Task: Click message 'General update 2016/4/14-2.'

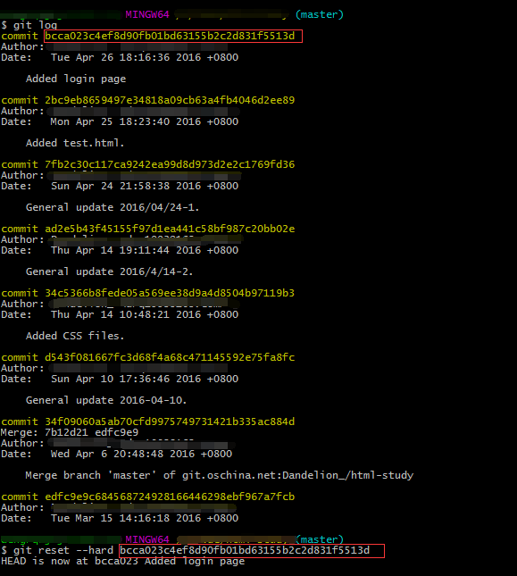Action: tap(110, 271)
